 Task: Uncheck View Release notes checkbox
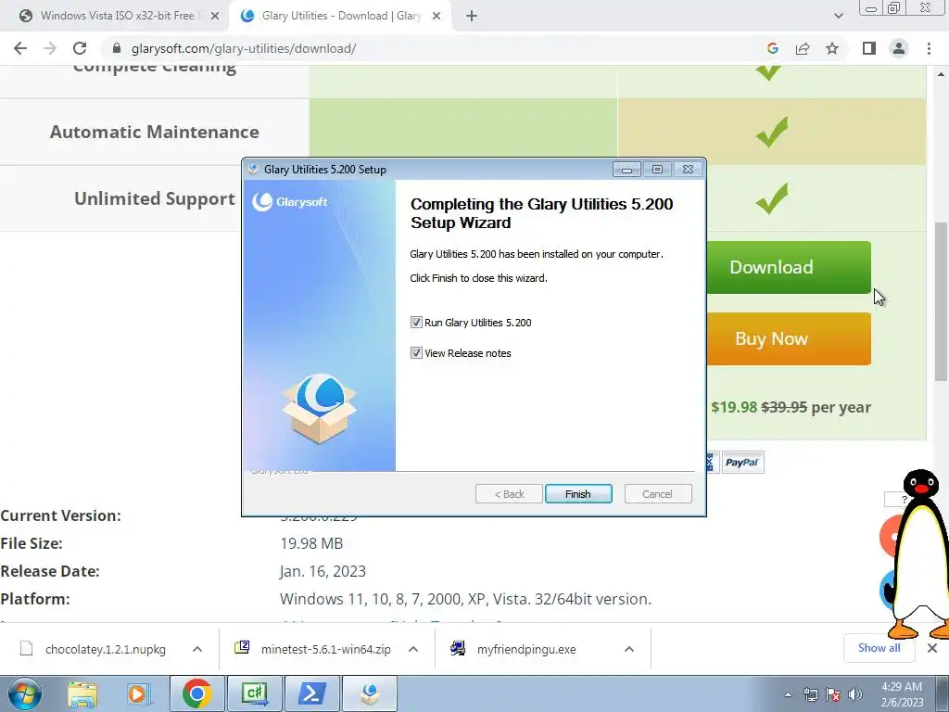click(x=416, y=352)
